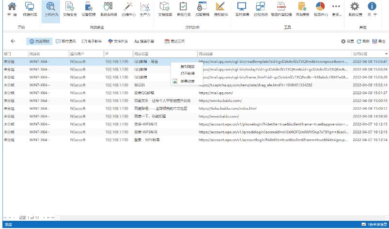Image resolution: width=389 pixels, height=229 pixels.
Task: Open the 运维中心 operations center
Action: pyautogui.click(x=127, y=9)
